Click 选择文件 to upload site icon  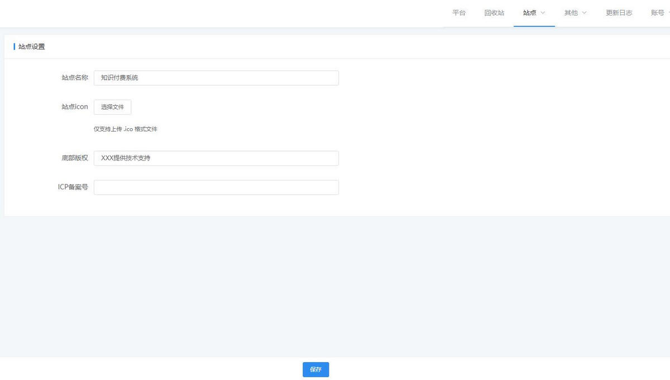pos(112,107)
